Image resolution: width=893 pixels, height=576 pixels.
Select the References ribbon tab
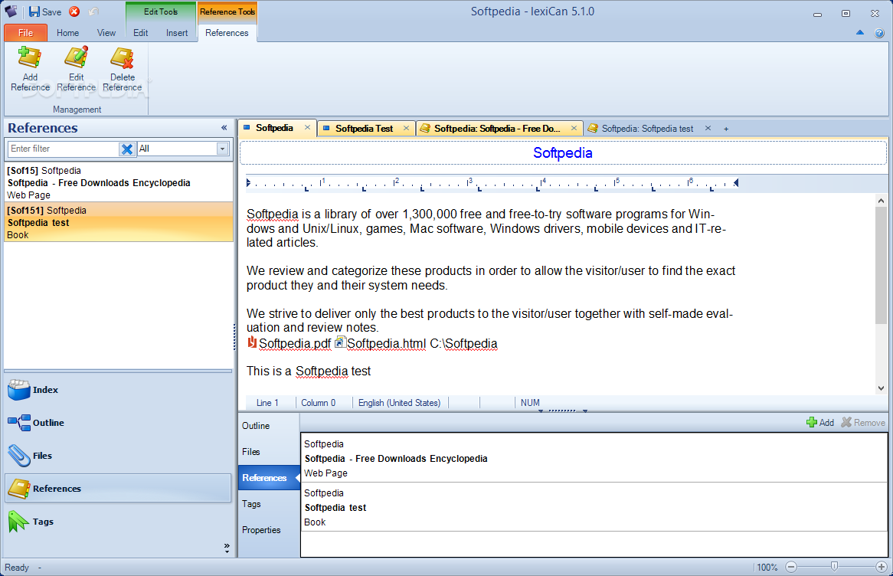(227, 33)
